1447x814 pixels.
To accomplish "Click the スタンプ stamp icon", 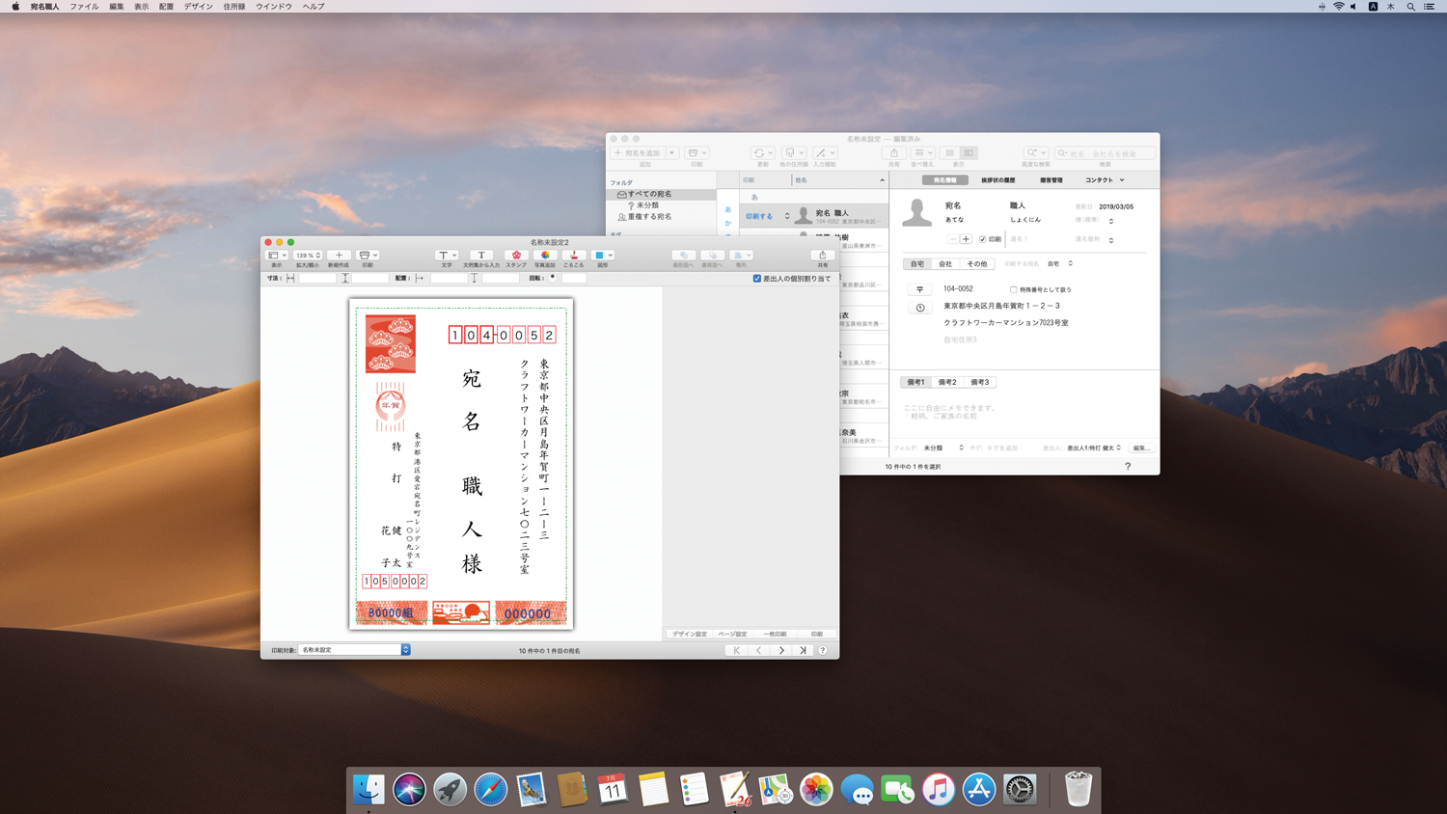I will (x=516, y=256).
